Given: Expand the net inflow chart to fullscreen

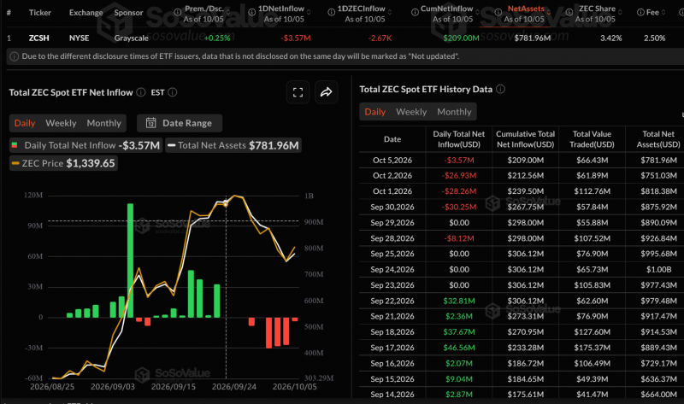Looking at the screenshot, I should click(298, 92).
